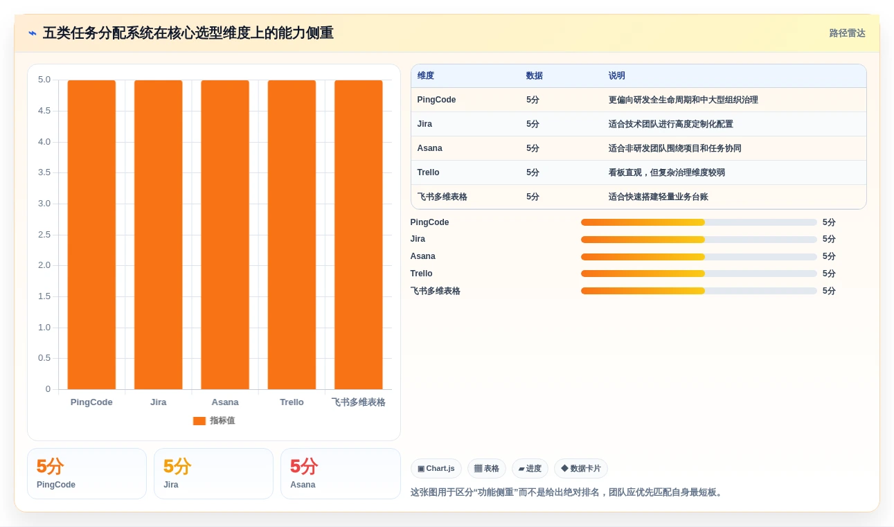The width and height of the screenshot is (894, 527).
Task: Click the PingCode x-axis label
Action: click(x=91, y=402)
